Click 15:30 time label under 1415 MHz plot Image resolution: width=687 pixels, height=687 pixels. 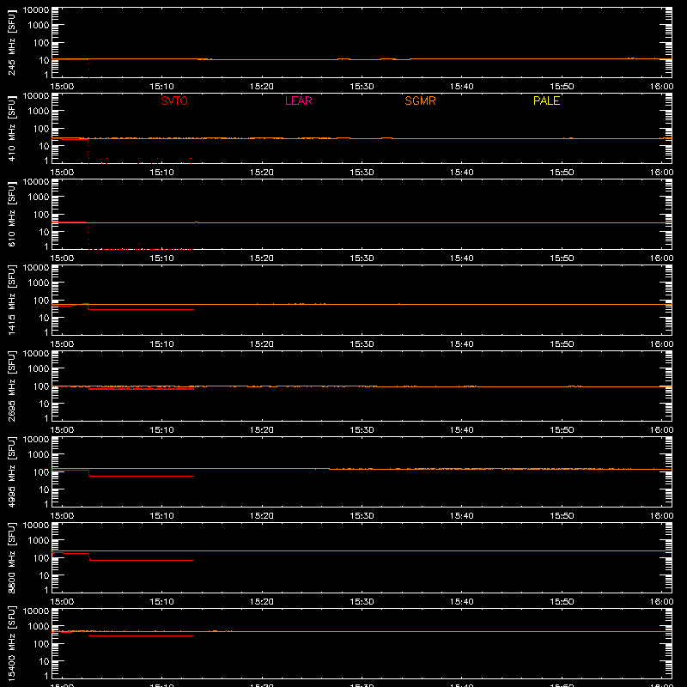click(x=362, y=344)
